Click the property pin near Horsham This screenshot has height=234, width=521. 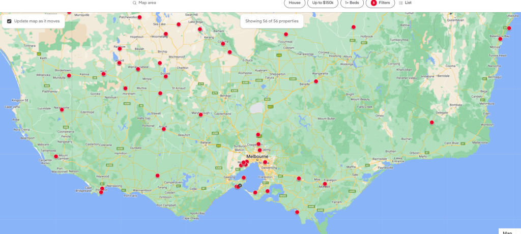pos(125,89)
